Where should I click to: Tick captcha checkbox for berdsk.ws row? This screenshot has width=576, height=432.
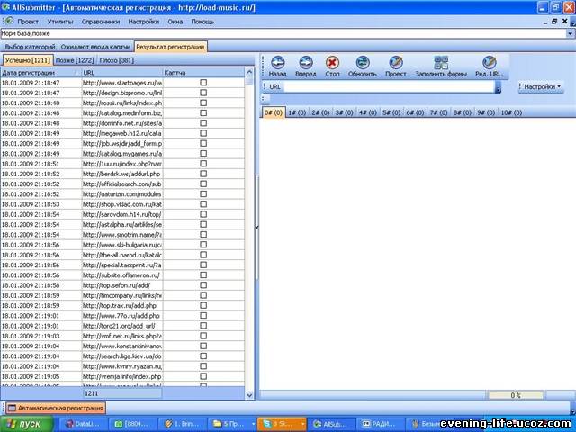coord(203,174)
